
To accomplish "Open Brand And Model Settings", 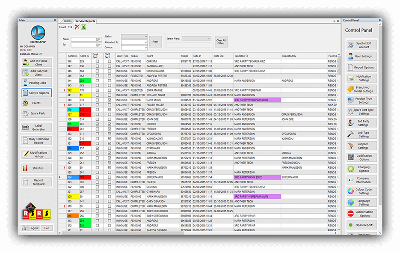I will tap(361, 89).
